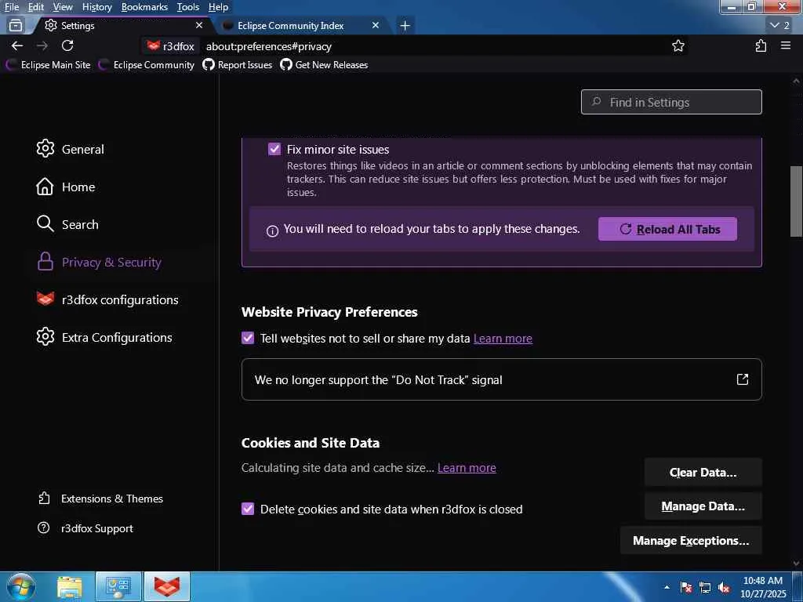Go to Search settings category
This screenshot has width=803, height=602.
coord(67,224)
